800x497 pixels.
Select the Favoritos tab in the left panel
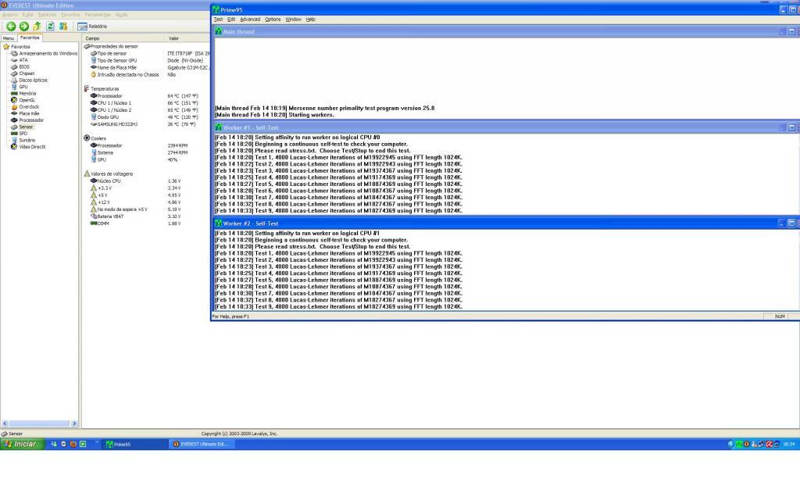[30, 38]
